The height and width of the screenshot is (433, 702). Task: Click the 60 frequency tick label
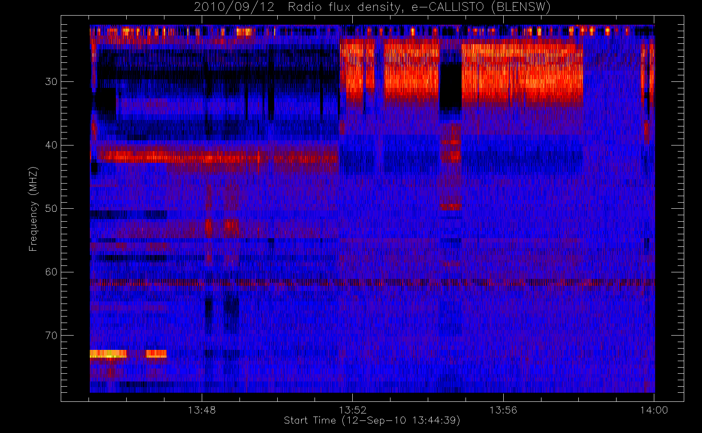pos(51,272)
